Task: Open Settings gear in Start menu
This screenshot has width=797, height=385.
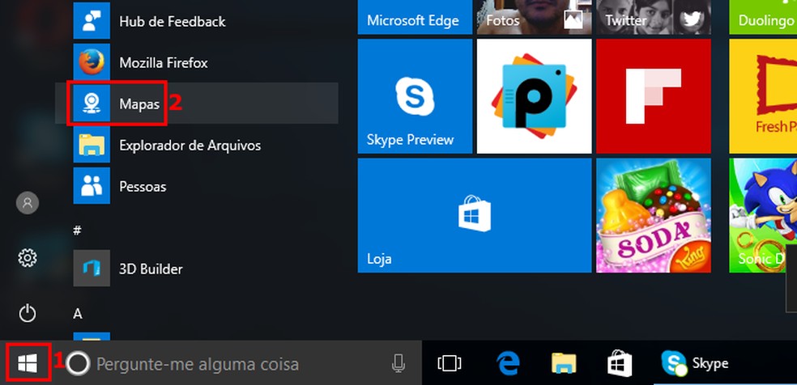Action: [x=28, y=258]
